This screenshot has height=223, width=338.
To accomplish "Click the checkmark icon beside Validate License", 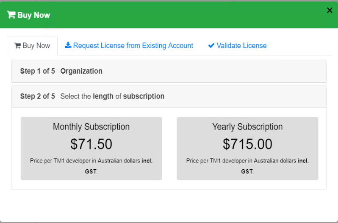I will point(211,46).
